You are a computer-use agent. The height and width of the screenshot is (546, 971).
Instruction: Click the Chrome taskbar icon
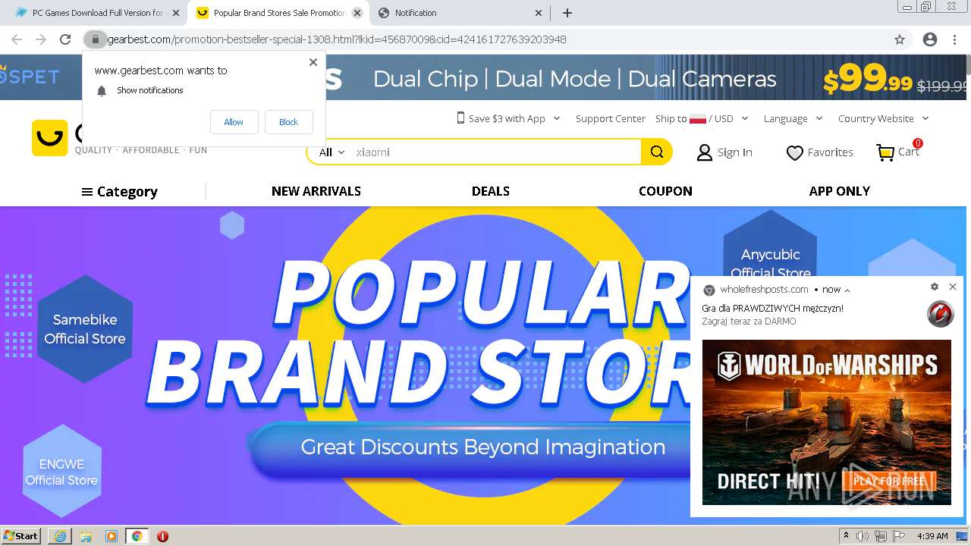pyautogui.click(x=137, y=536)
